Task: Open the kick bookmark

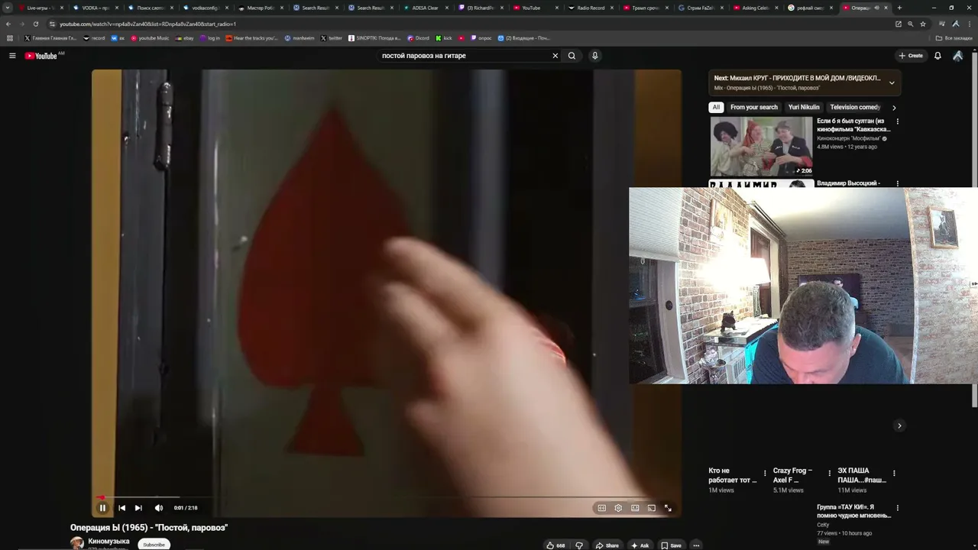Action: click(x=444, y=38)
